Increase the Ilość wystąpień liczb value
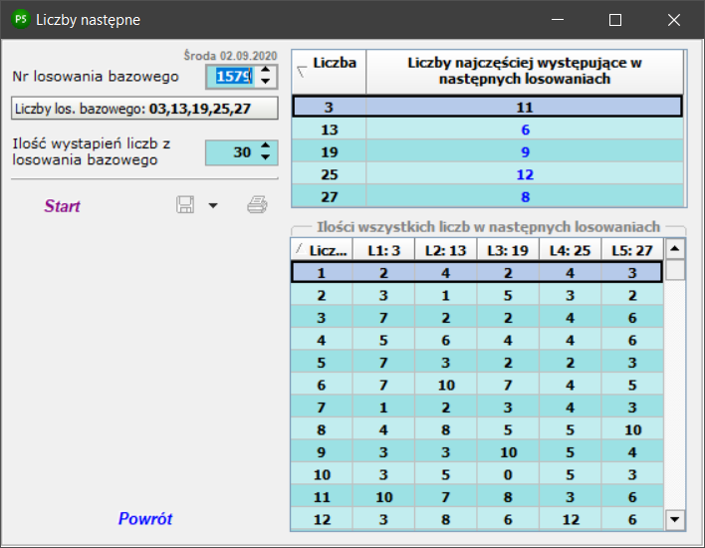 click(x=266, y=146)
